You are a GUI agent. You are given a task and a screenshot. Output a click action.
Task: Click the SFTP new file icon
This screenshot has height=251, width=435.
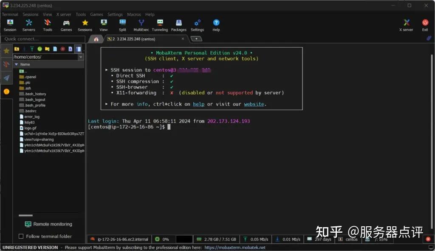pos(55,49)
